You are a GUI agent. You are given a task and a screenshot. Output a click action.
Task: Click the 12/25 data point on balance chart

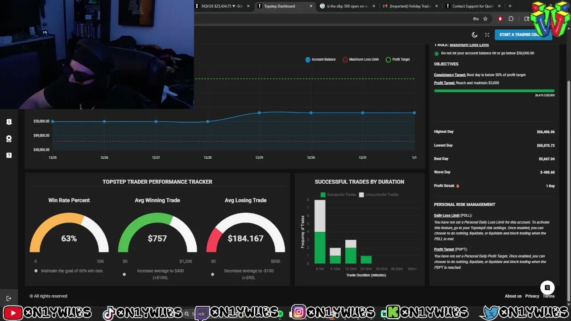click(x=53, y=121)
